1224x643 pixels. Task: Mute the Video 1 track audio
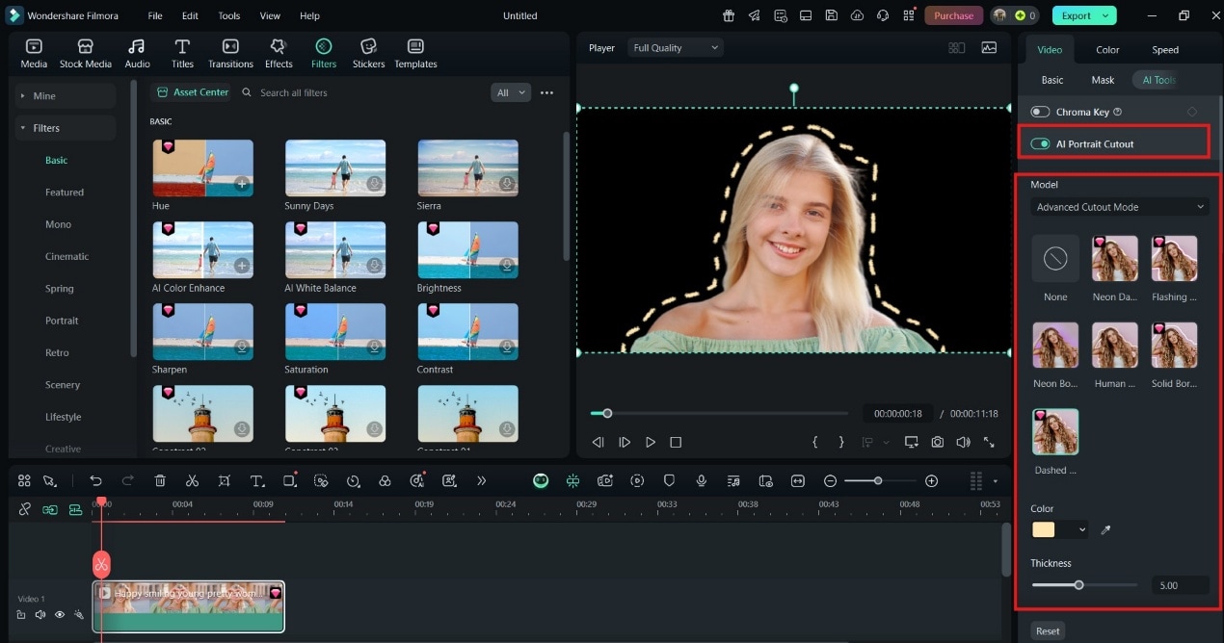click(x=40, y=614)
